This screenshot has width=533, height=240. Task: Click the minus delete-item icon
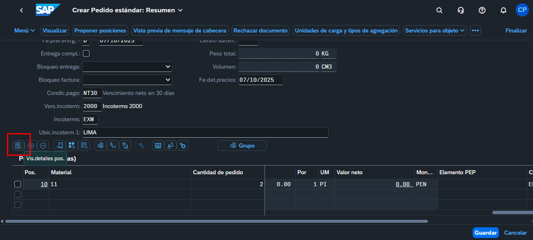[43, 145]
